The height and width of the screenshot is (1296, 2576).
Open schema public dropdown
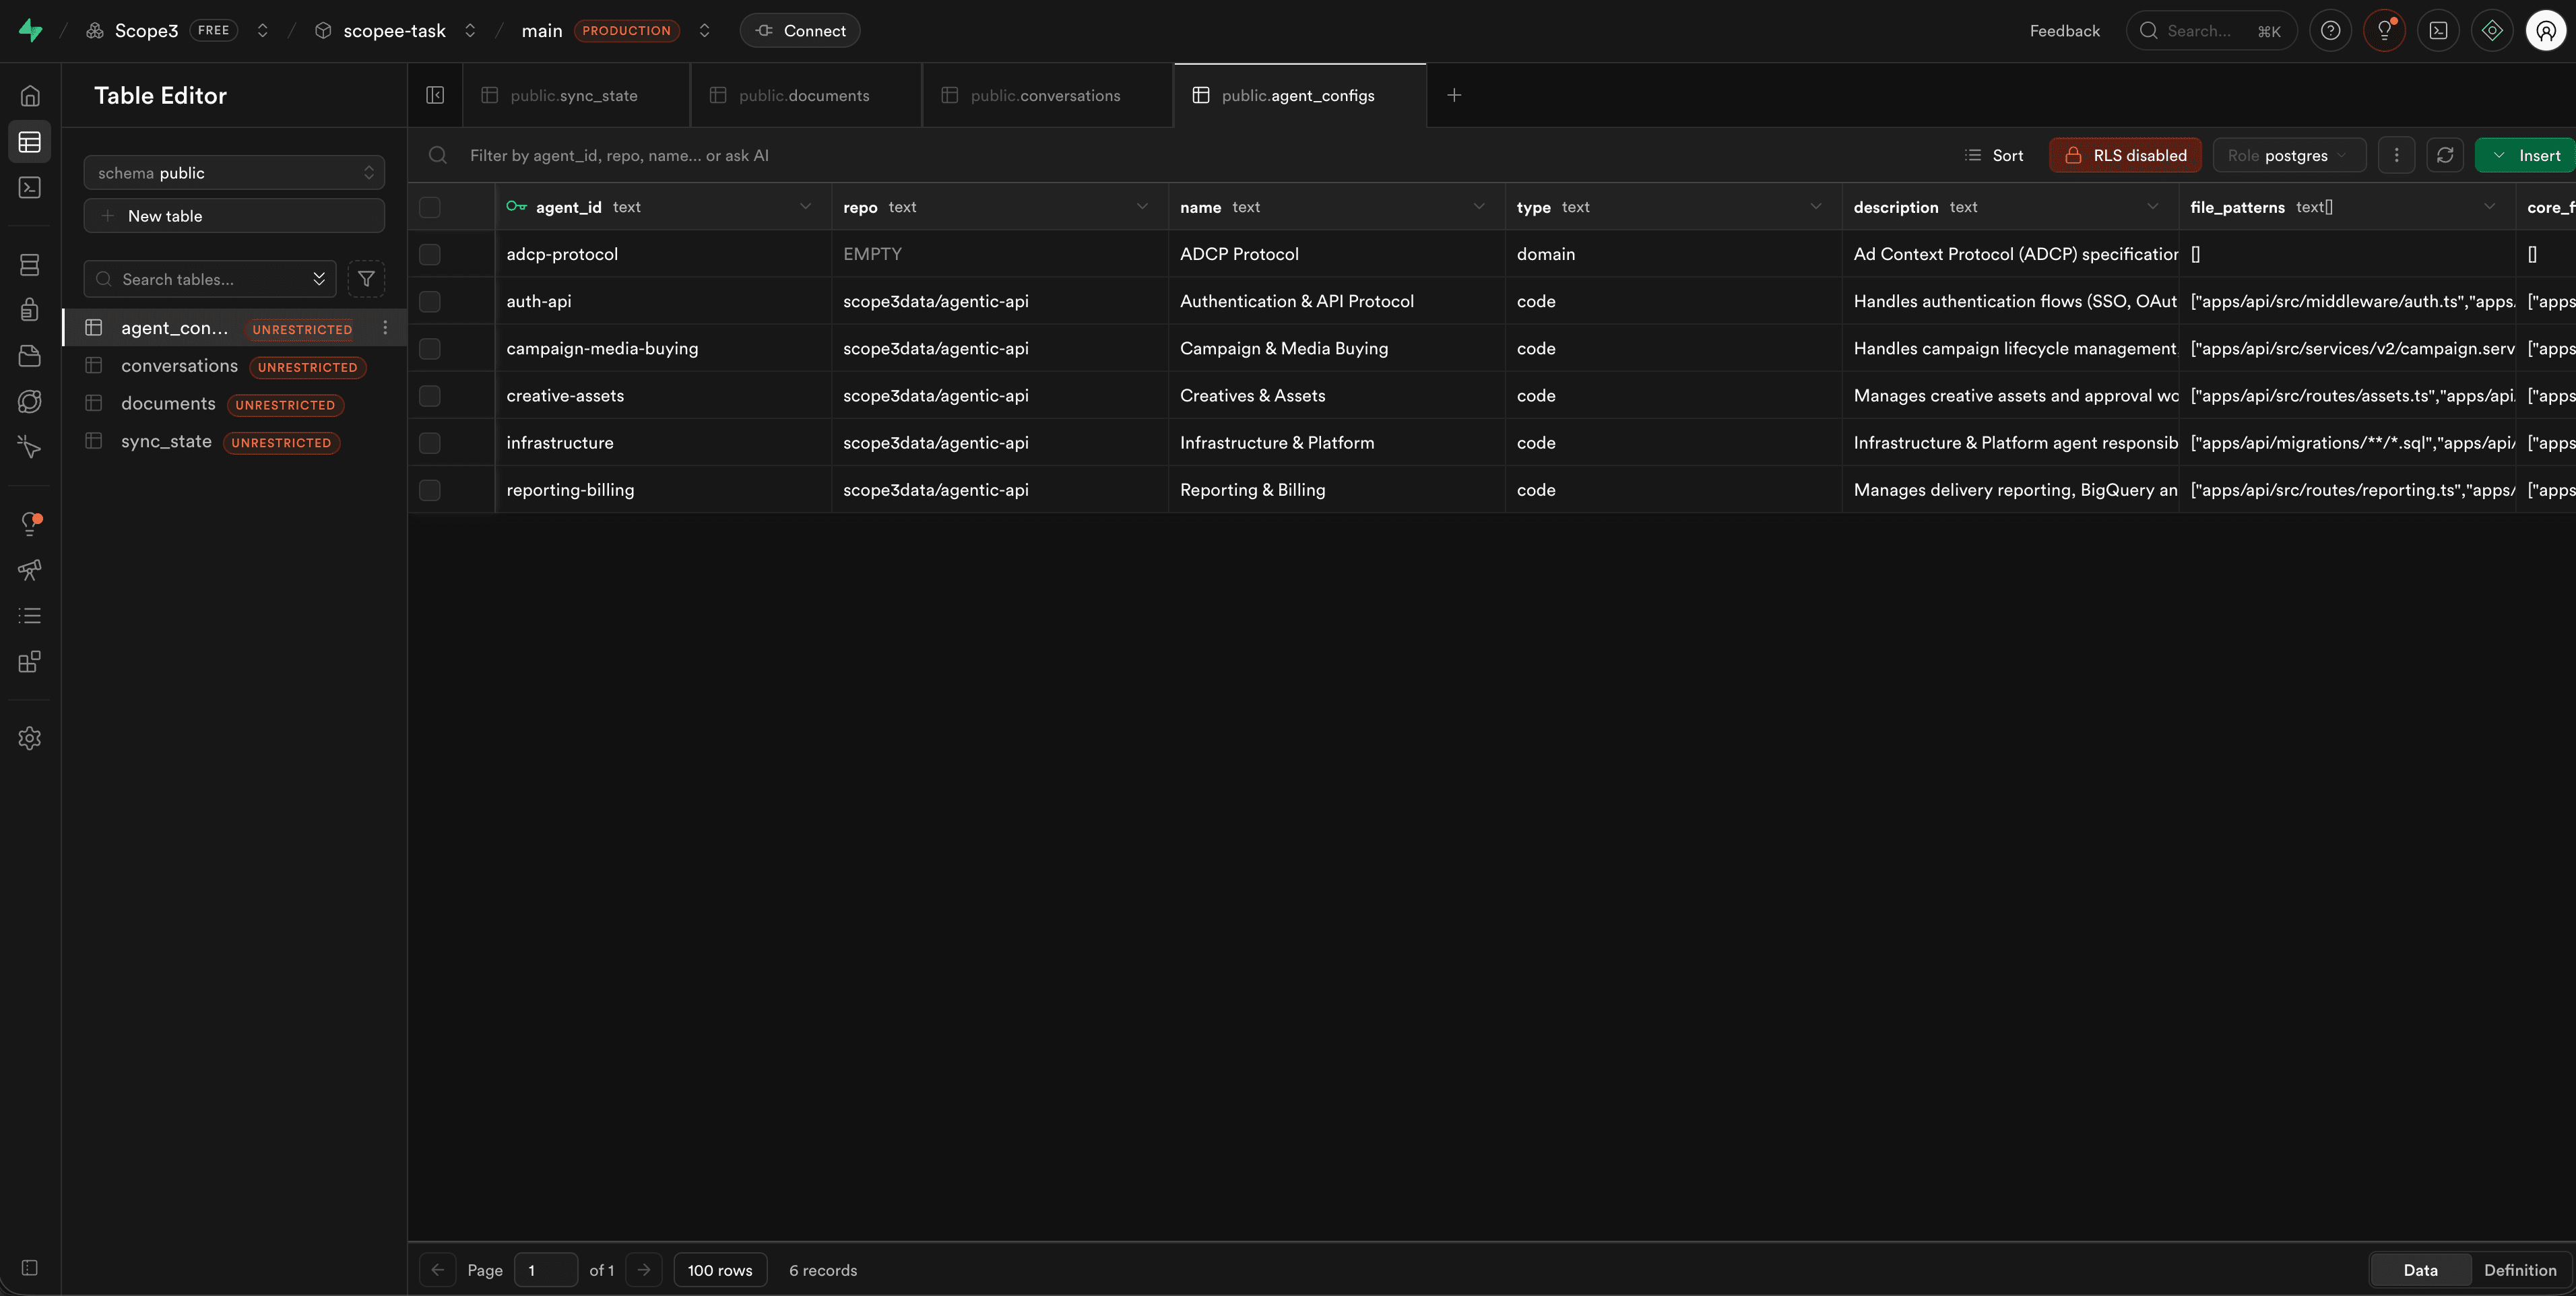click(x=234, y=173)
